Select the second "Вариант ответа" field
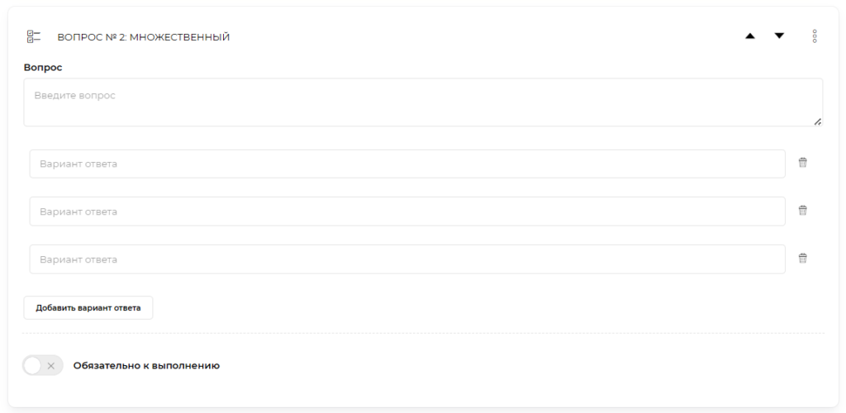 pyautogui.click(x=407, y=211)
